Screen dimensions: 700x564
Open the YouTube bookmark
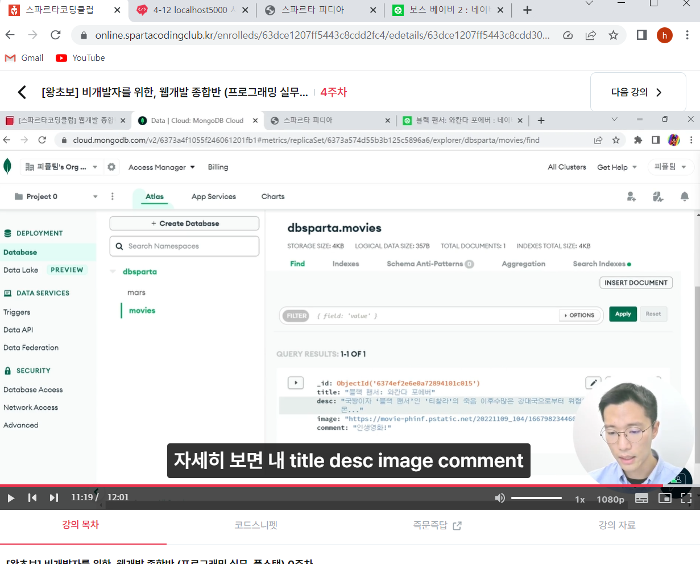pyautogui.click(x=80, y=58)
